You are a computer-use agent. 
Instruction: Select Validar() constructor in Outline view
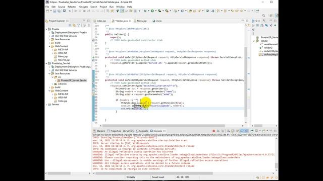268,48
